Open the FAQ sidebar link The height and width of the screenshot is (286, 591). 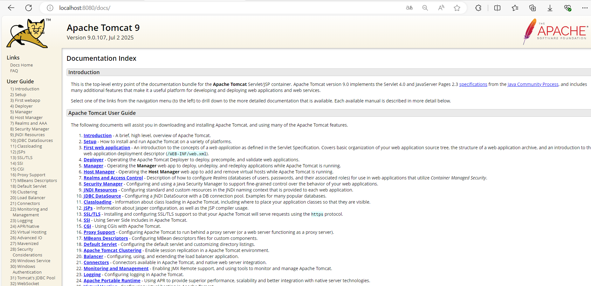click(14, 71)
